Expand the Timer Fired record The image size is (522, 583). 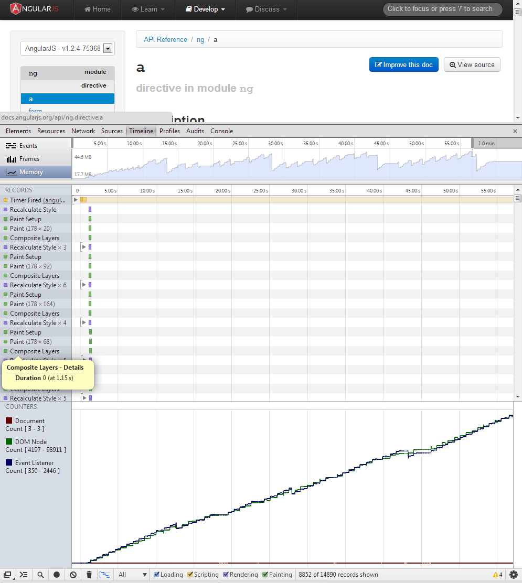(76, 200)
